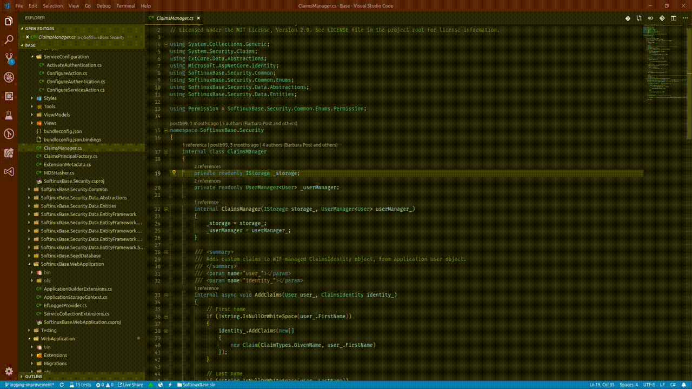Click the sync icon in the status bar
Viewport: 692px width, 389px height.
tap(62, 385)
